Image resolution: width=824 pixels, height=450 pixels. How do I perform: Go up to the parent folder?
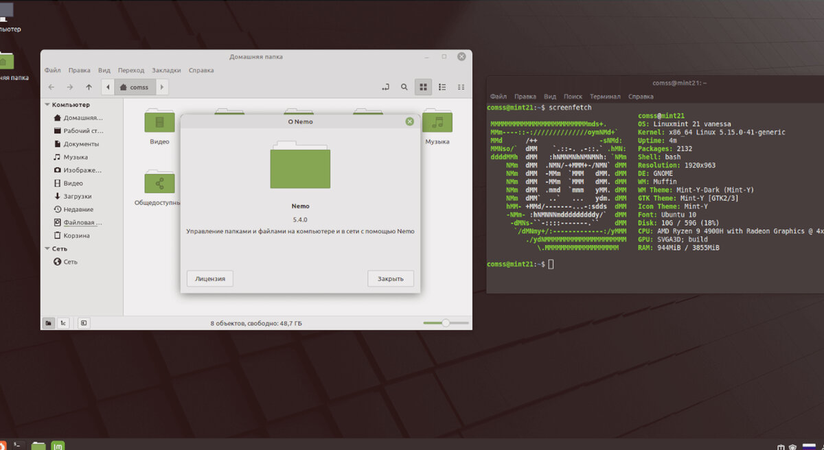pos(89,87)
